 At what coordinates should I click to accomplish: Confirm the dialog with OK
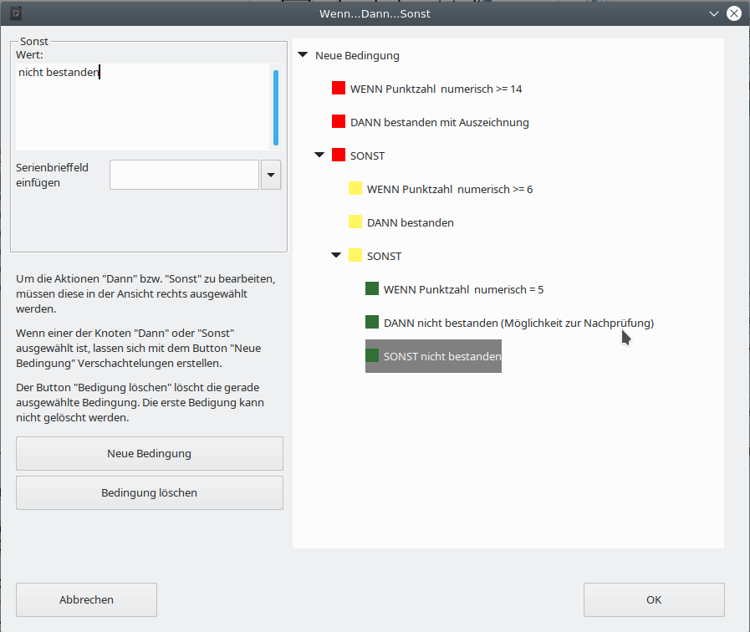tap(654, 599)
